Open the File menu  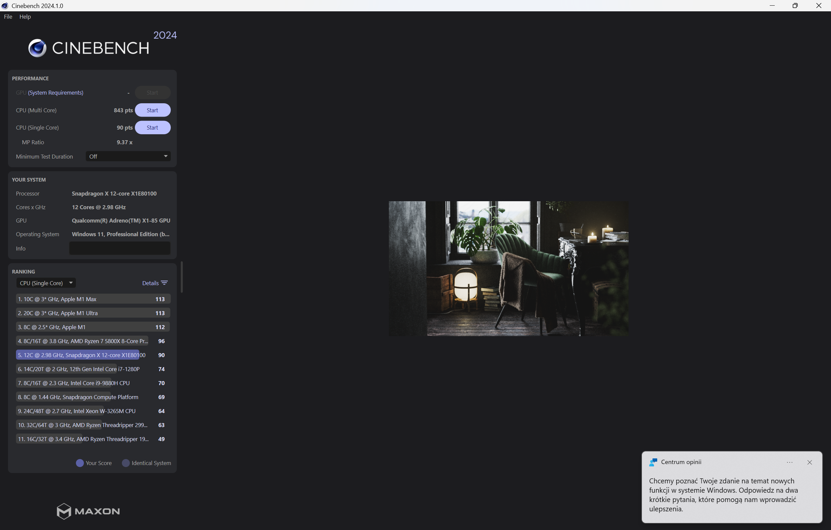pyautogui.click(x=8, y=17)
